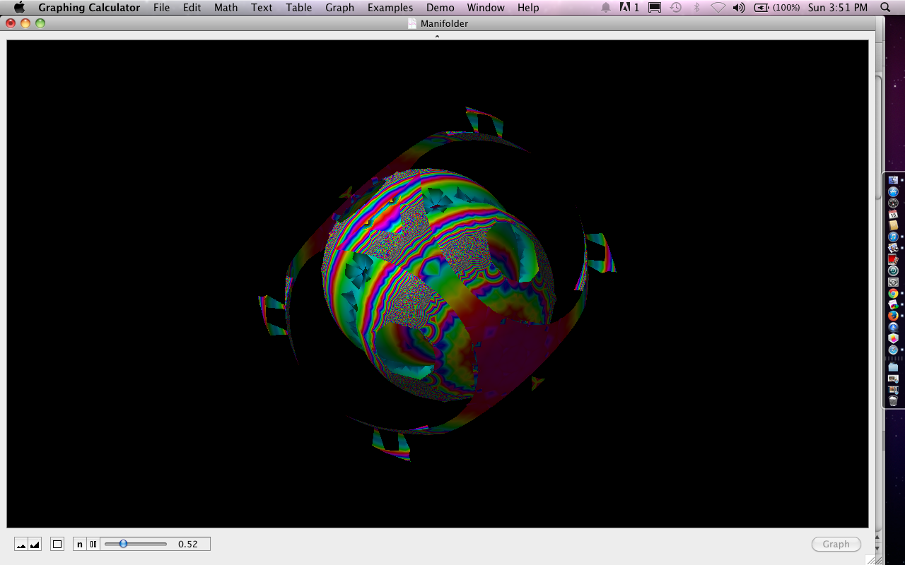Click the 0.52 slider value
The height and width of the screenshot is (565, 905).
[x=188, y=544]
